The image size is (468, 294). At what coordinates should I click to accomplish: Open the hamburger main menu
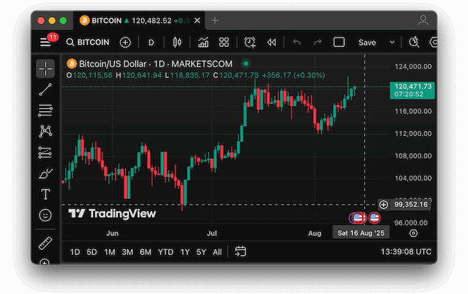click(46, 43)
